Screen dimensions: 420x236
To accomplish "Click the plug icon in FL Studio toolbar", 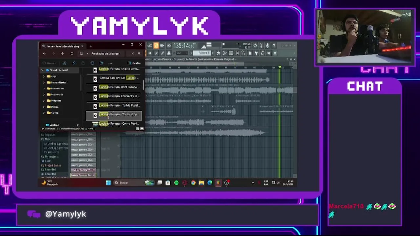I will click(256, 53).
